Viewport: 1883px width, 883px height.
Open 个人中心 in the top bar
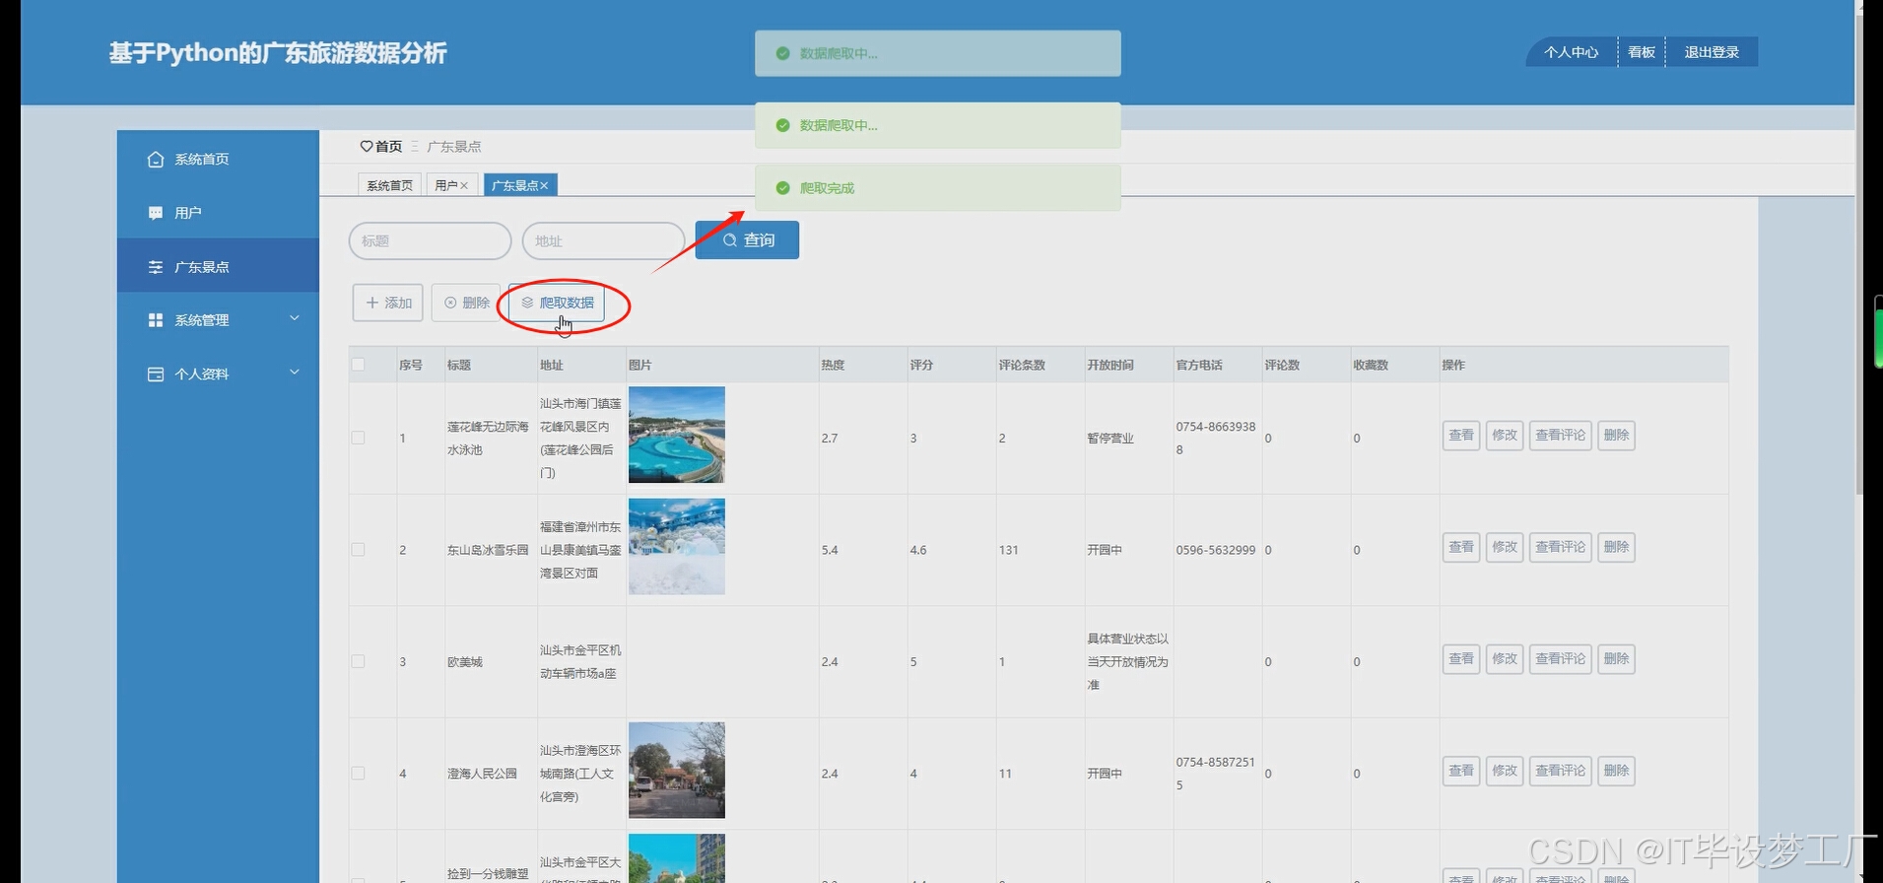(1571, 52)
